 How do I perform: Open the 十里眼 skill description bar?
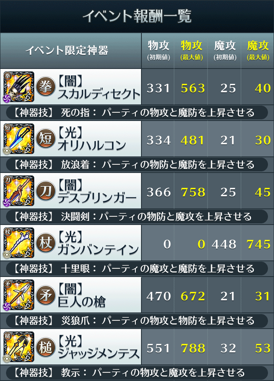click(x=137, y=269)
